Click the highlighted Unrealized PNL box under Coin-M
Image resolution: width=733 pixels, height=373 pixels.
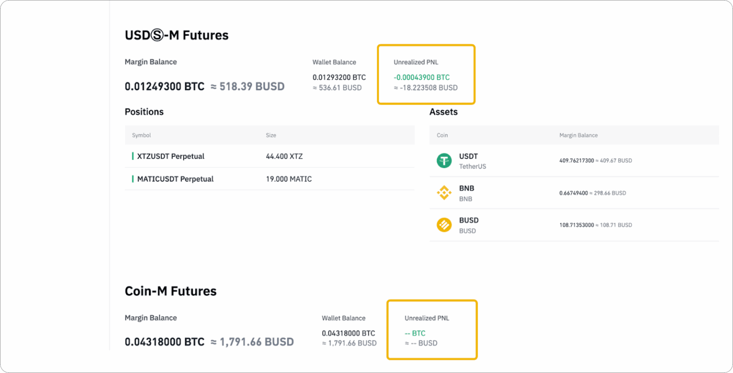click(x=432, y=330)
